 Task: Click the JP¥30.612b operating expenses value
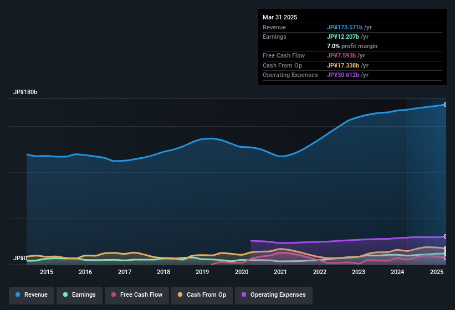coord(343,75)
